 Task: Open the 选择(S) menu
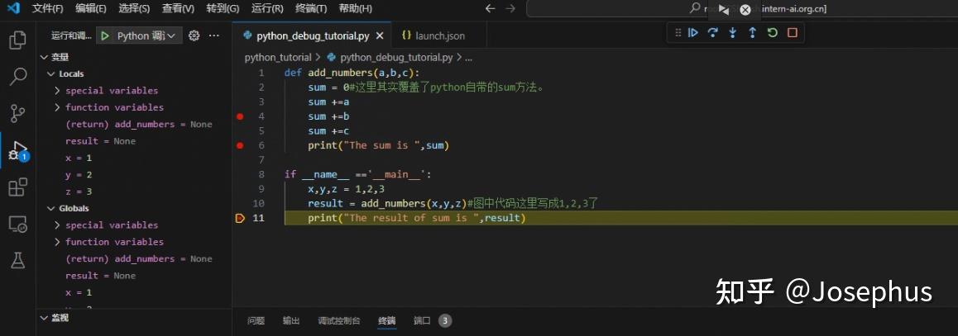[134, 8]
